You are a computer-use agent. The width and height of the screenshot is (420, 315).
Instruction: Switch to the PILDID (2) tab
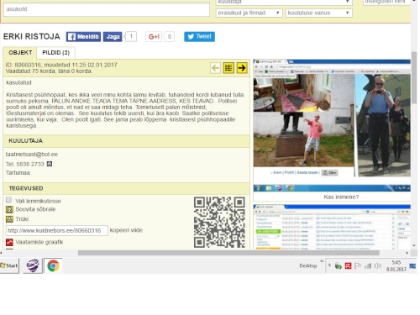pyautogui.click(x=55, y=53)
